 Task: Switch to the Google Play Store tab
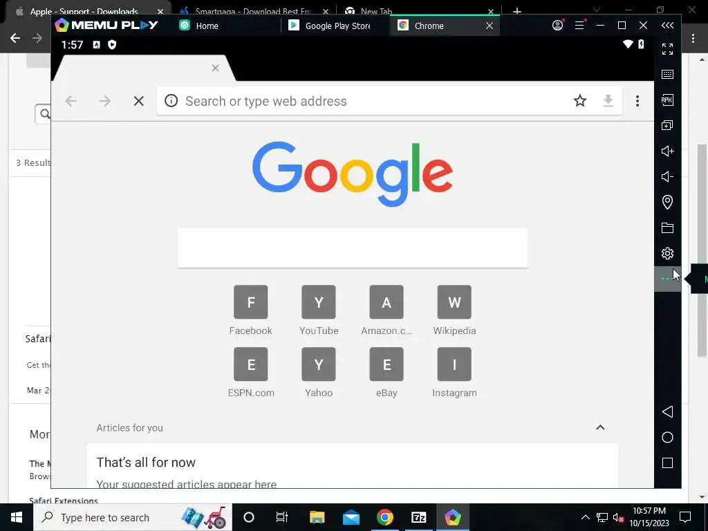pyautogui.click(x=330, y=26)
